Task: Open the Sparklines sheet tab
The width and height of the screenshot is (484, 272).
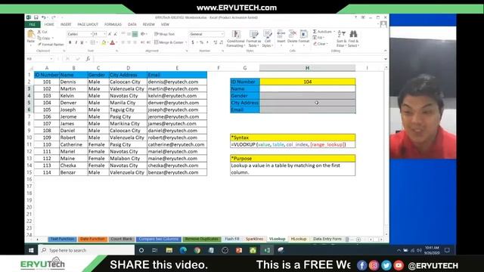Action: click(x=254, y=239)
